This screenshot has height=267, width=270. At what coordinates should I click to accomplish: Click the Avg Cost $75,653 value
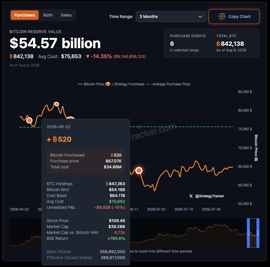pos(71,57)
